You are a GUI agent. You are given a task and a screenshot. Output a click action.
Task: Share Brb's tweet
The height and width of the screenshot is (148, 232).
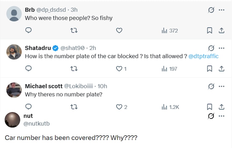tap(221, 31)
